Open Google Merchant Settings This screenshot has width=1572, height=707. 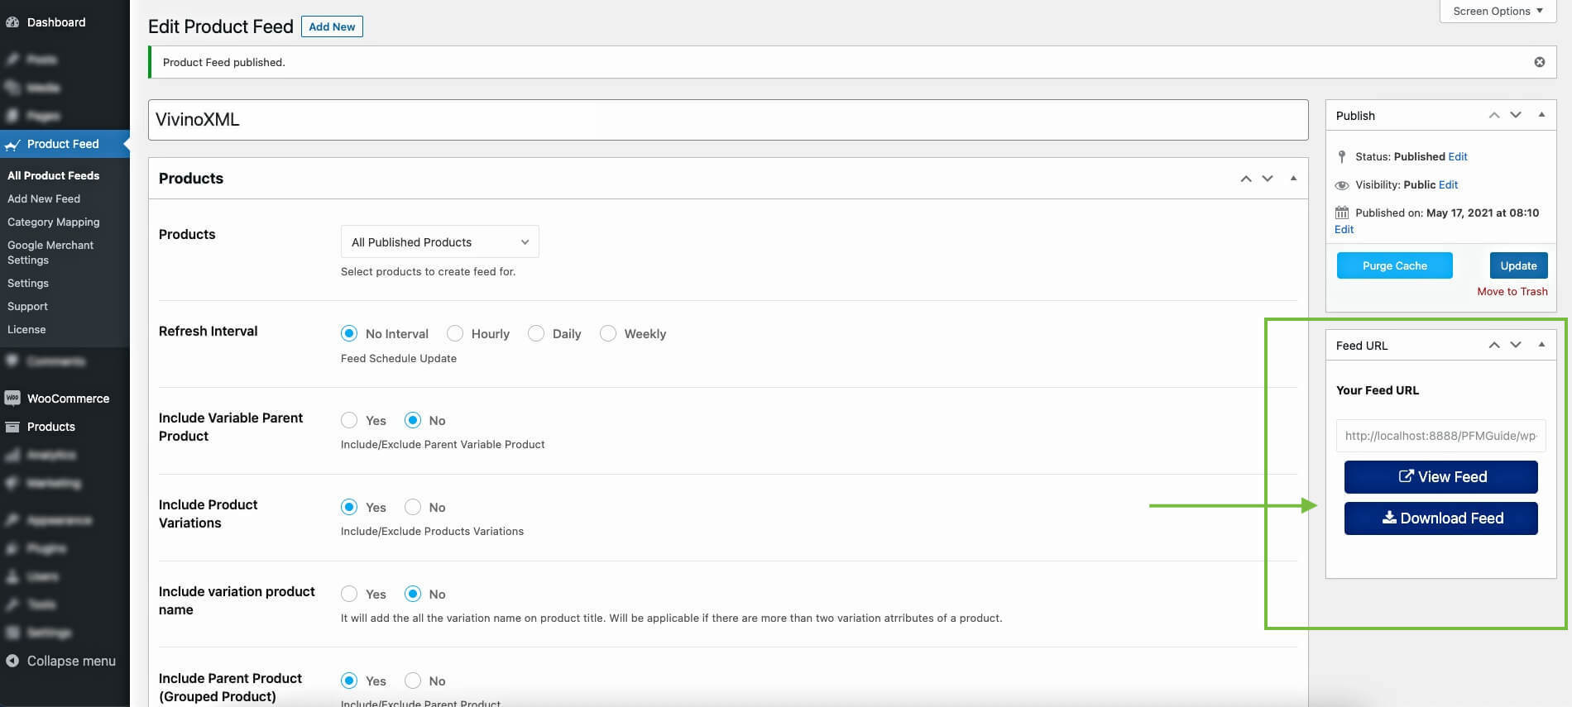(x=50, y=252)
